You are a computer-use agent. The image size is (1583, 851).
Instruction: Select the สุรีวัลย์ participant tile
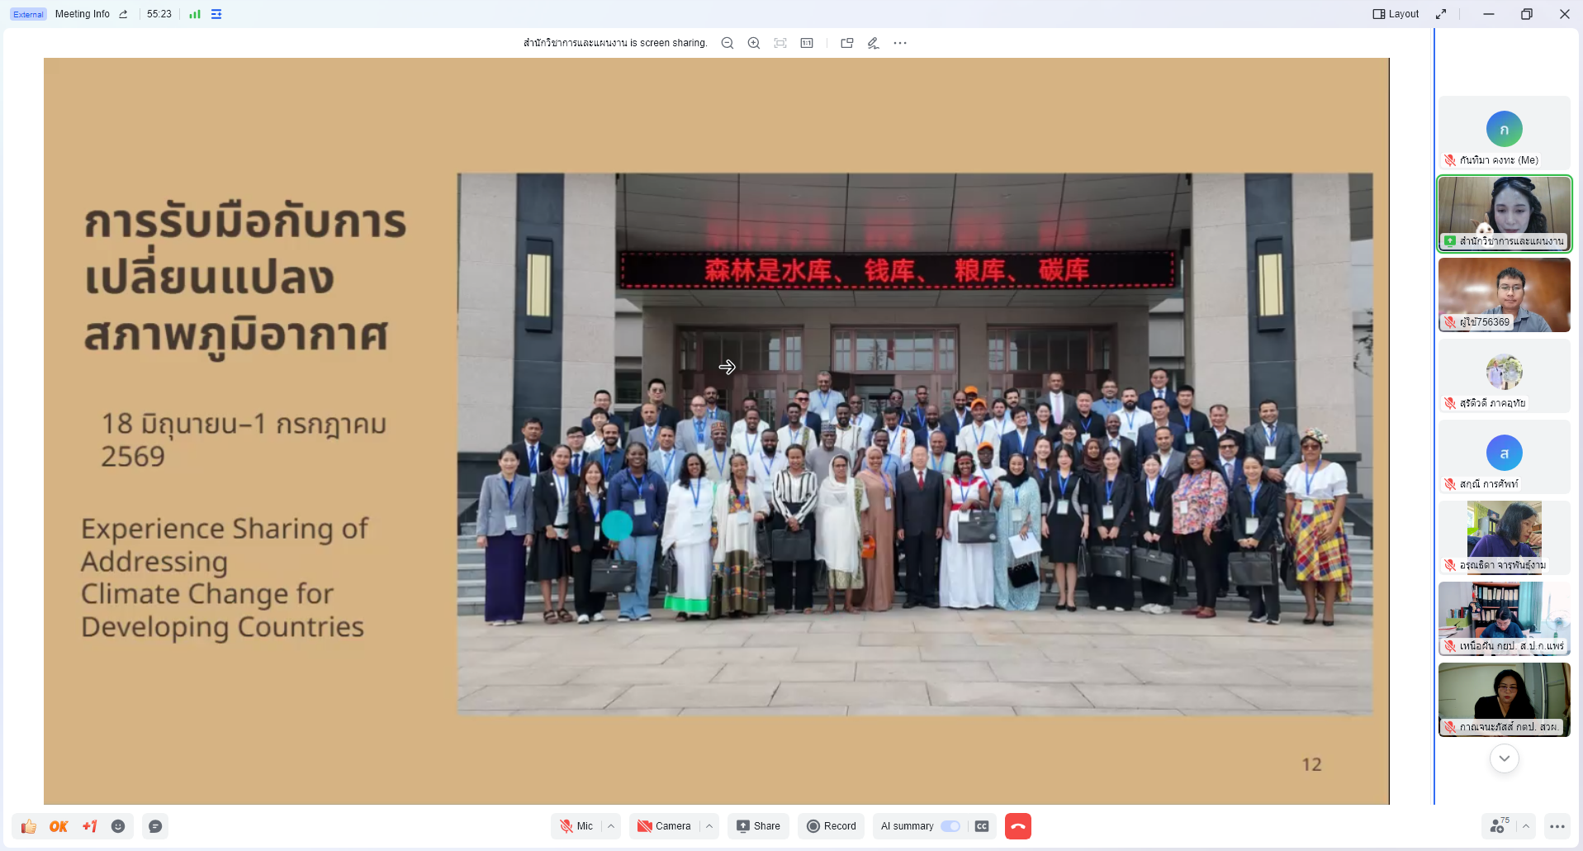click(1505, 376)
